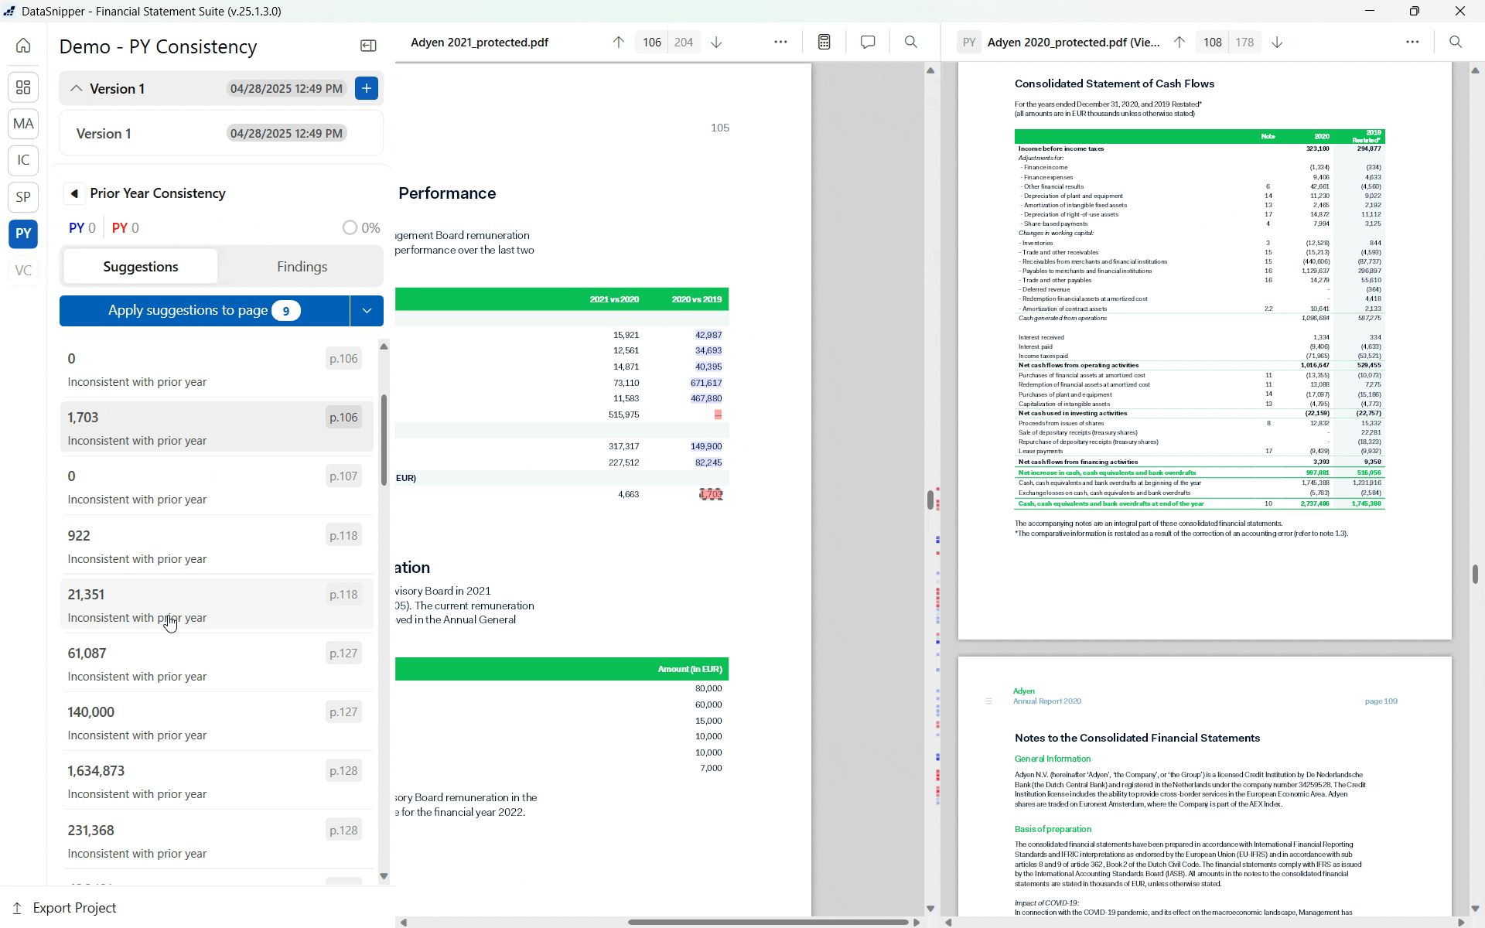Open the comments panel for Adyen 2021 PDF
The width and height of the screenshot is (1485, 928).
867,42
